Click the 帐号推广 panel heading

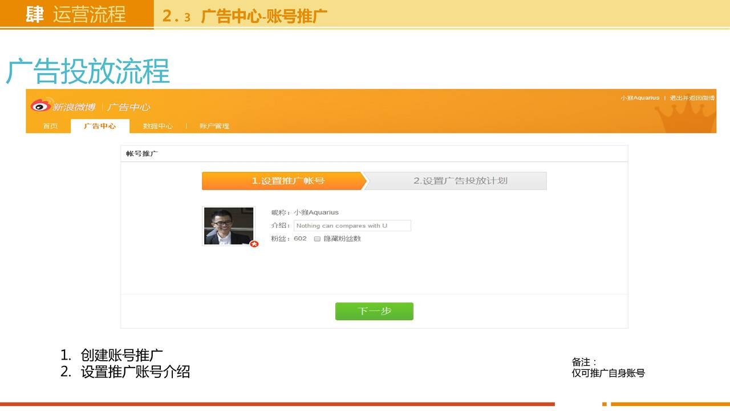142,154
